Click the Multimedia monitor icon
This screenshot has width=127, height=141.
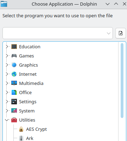pos(14,83)
